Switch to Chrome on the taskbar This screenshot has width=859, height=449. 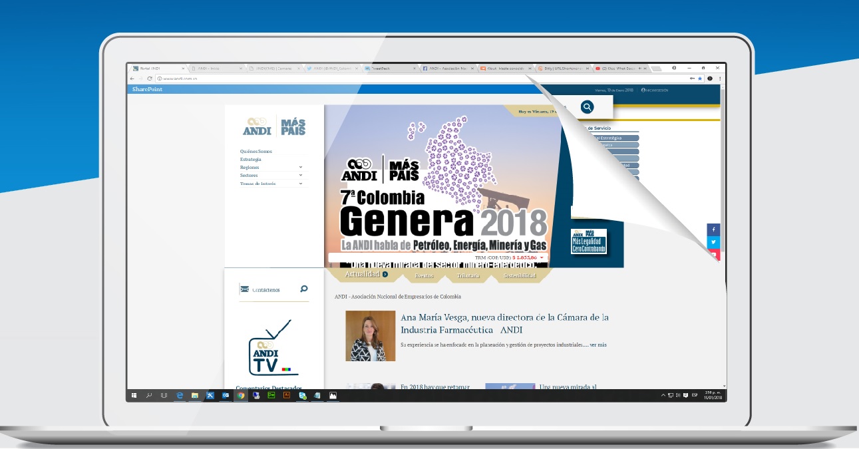pyautogui.click(x=241, y=395)
